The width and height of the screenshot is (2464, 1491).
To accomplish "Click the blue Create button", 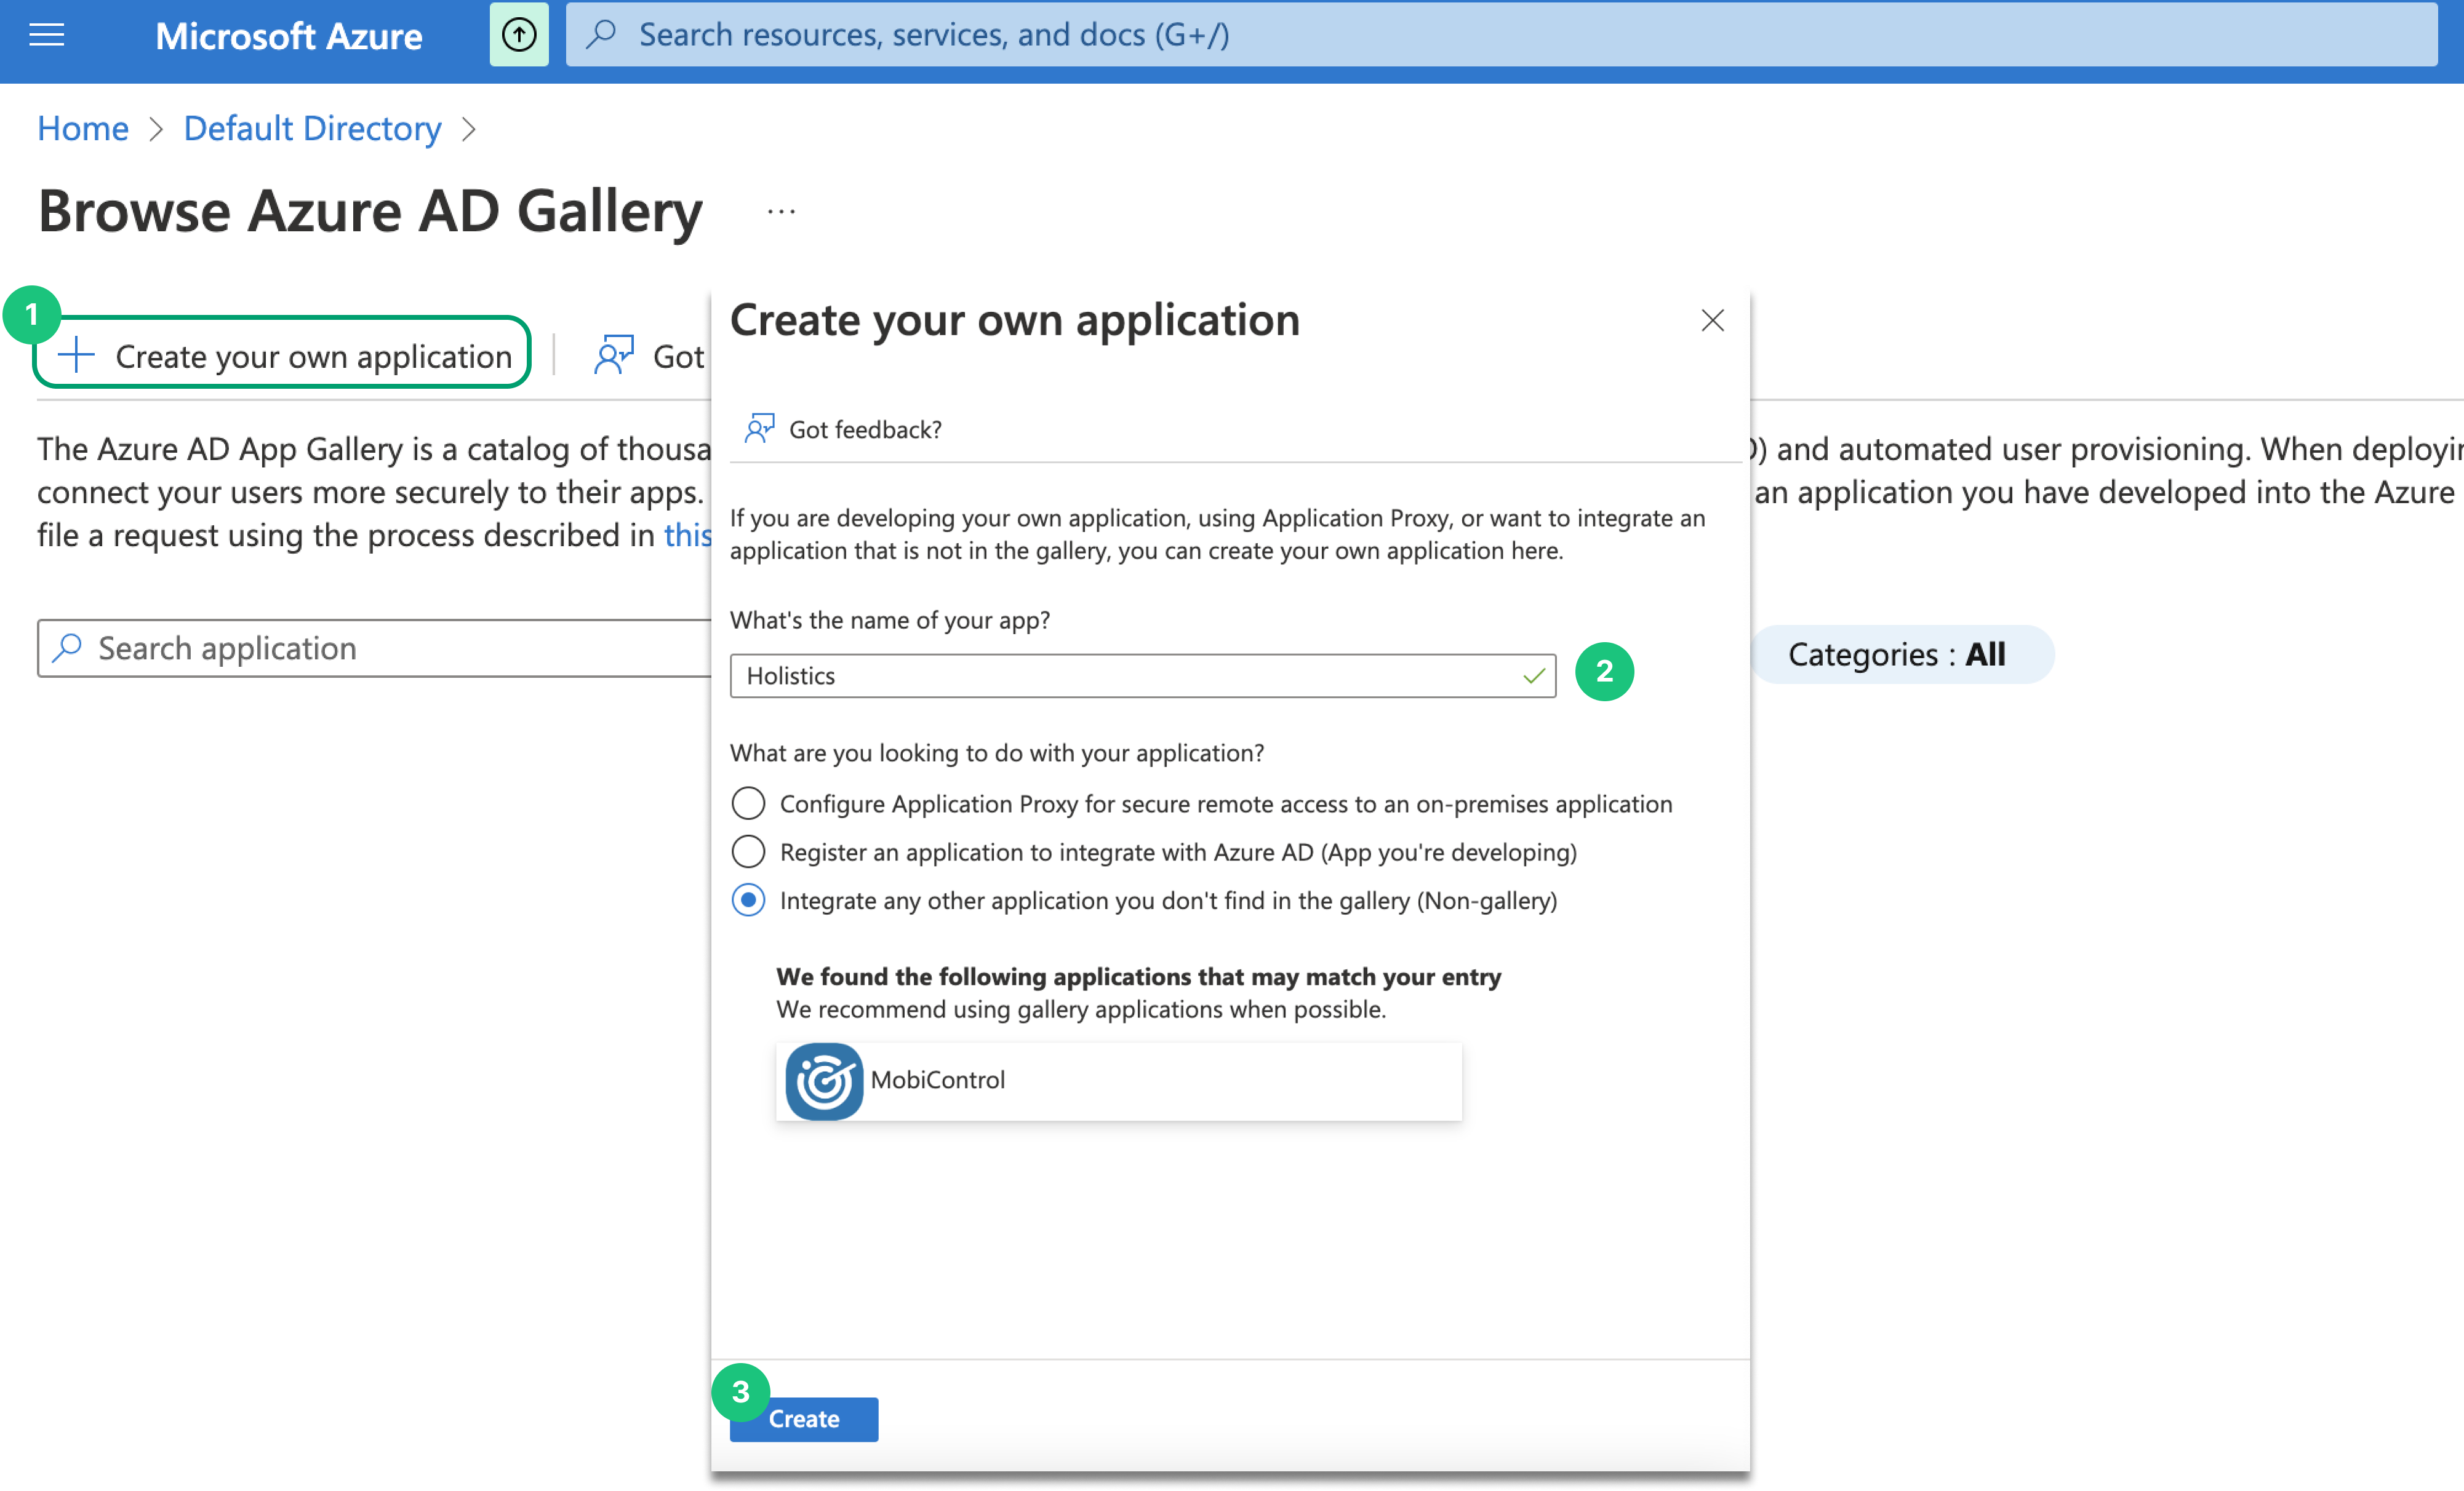I will 804,1419.
